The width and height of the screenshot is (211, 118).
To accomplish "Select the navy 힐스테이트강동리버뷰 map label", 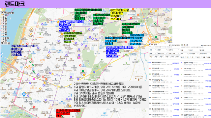I will pos(25,50).
